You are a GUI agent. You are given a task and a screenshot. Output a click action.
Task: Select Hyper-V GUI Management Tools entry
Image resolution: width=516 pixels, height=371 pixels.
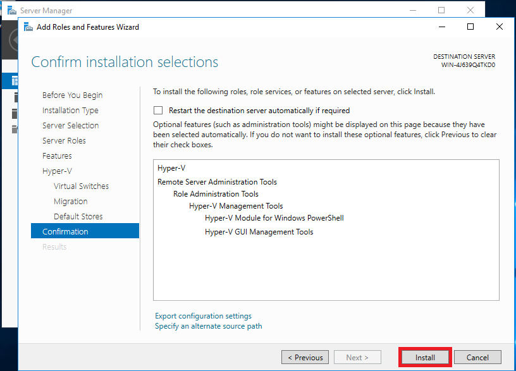[x=259, y=232]
